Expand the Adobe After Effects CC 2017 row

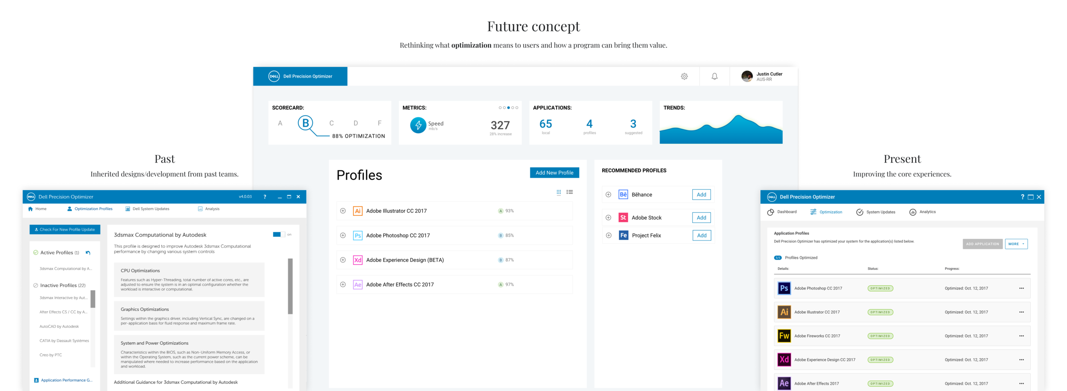343,285
